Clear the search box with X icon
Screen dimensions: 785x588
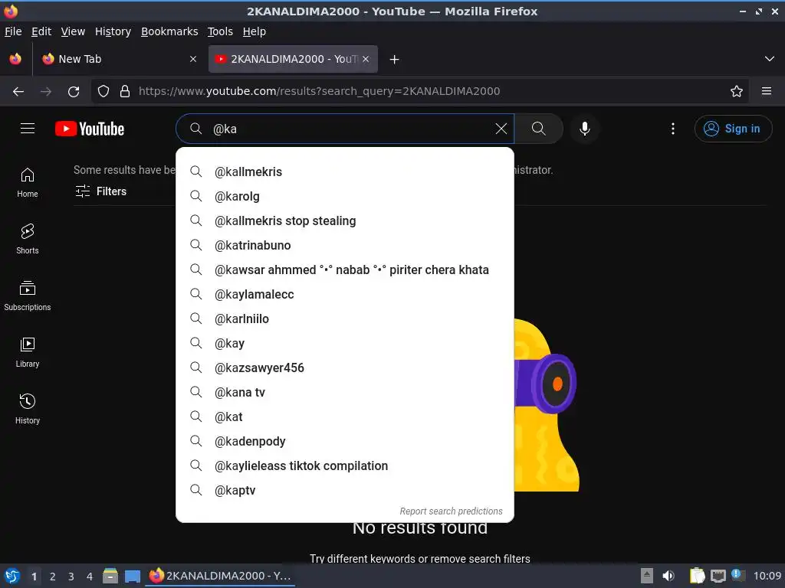pyautogui.click(x=501, y=129)
